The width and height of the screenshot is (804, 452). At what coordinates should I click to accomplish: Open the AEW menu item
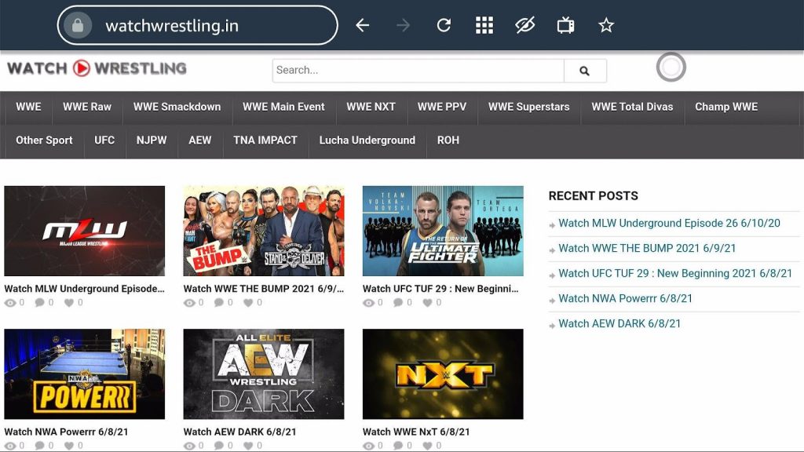click(x=200, y=140)
